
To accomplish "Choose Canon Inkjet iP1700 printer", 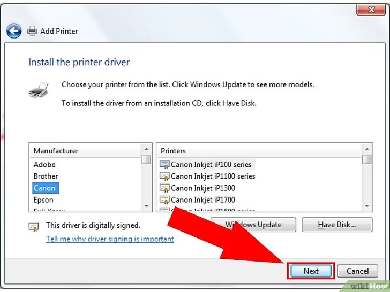I will point(203,200).
